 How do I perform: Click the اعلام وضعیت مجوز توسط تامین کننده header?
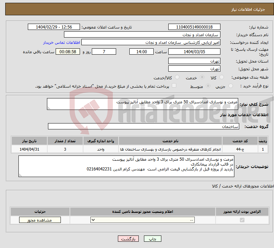(143, 211)
